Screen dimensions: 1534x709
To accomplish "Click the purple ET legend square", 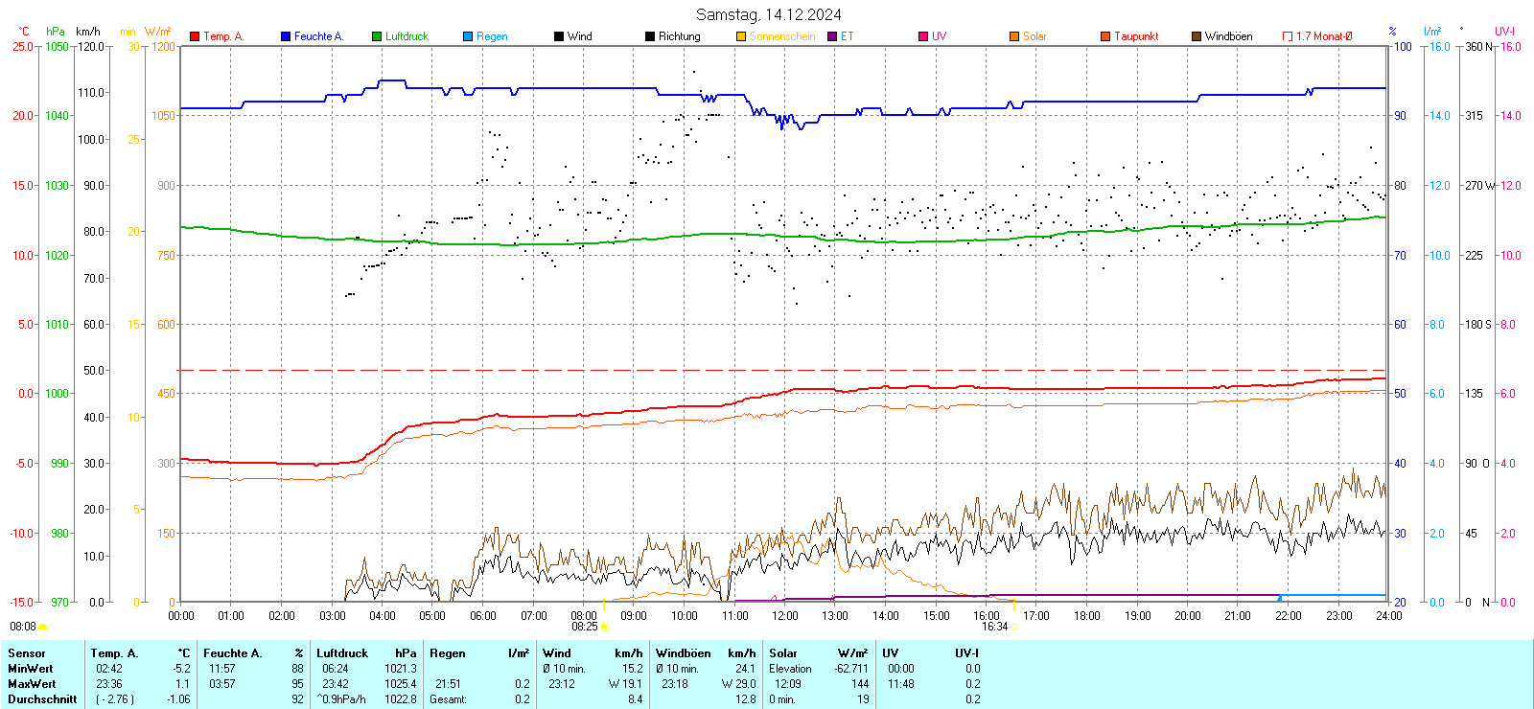I will click(x=832, y=36).
